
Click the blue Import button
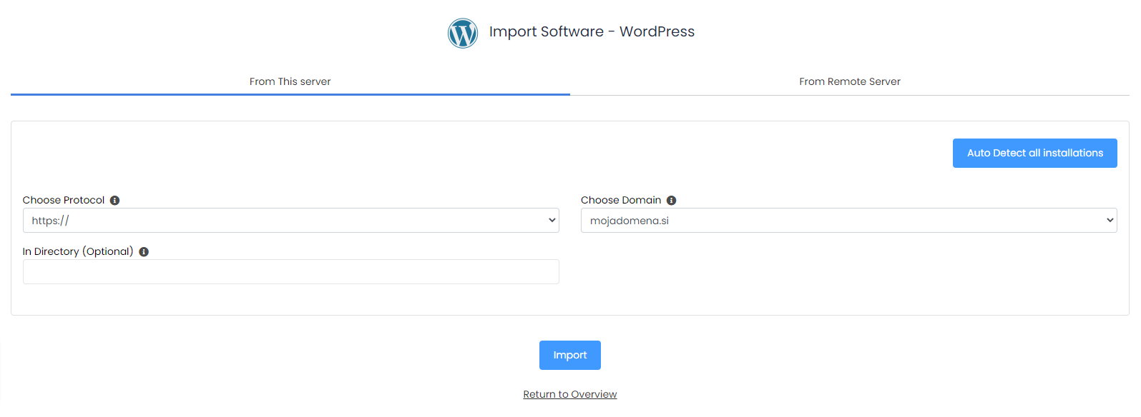pyautogui.click(x=570, y=356)
